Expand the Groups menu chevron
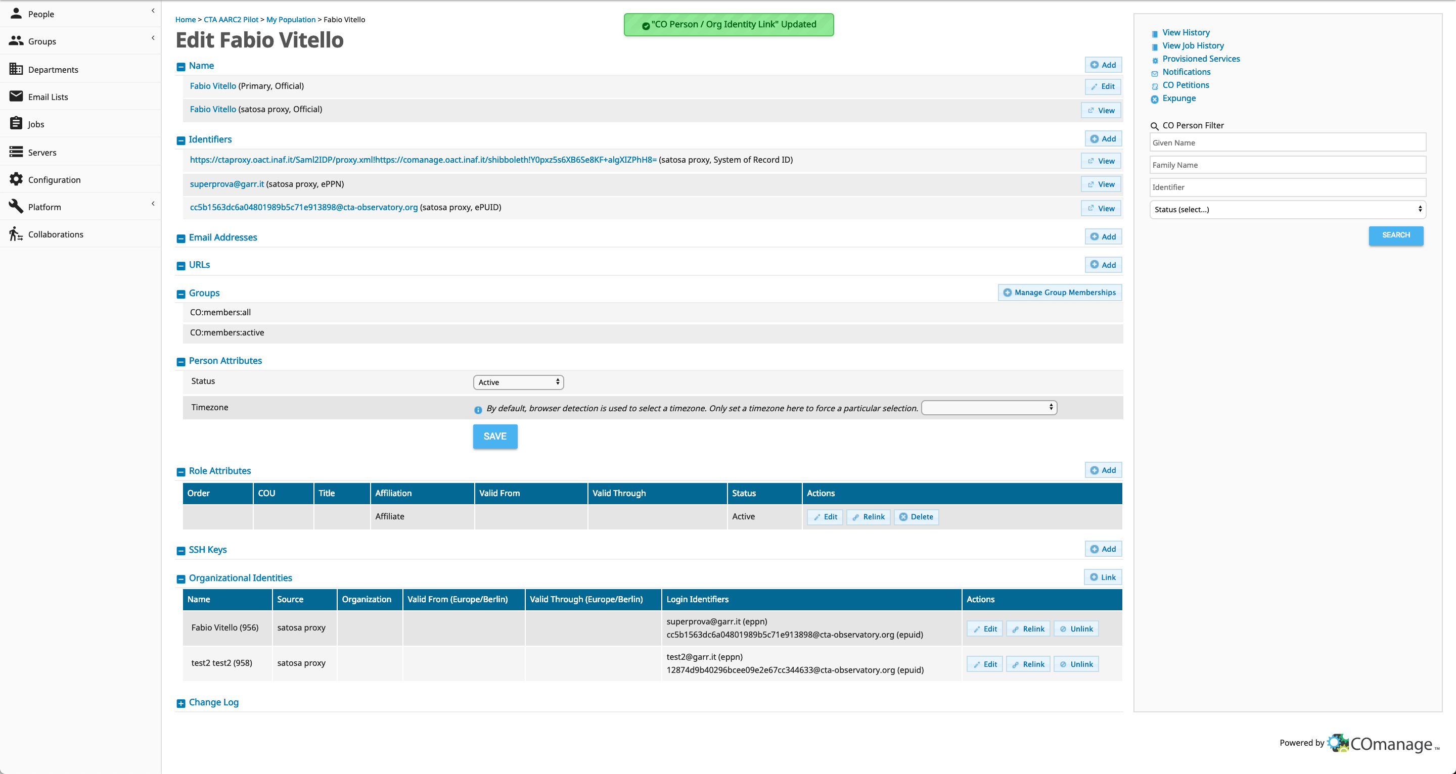This screenshot has width=1456, height=774. (153, 38)
